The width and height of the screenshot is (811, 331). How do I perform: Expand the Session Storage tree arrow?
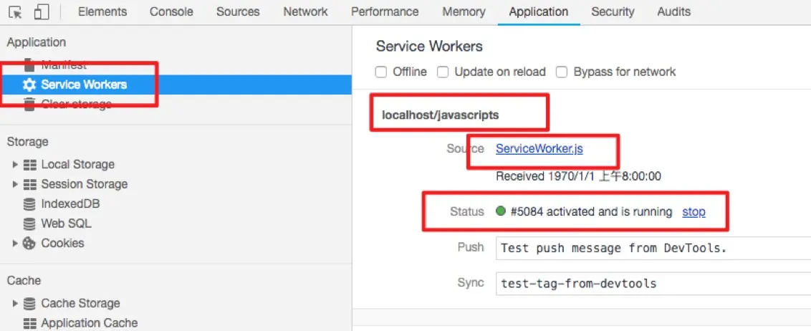coord(16,184)
